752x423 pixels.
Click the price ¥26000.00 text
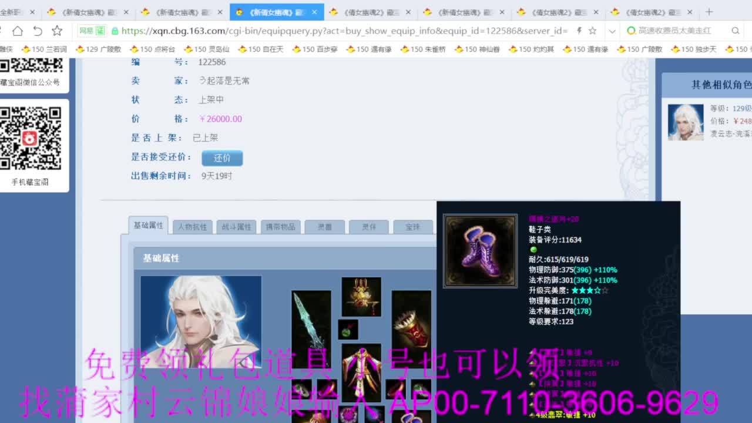point(220,119)
